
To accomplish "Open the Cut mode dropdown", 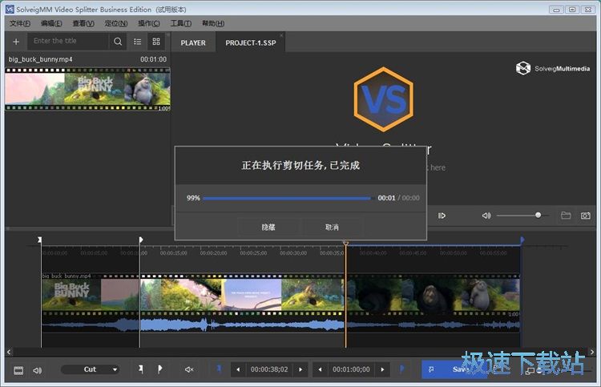I will point(90,369).
